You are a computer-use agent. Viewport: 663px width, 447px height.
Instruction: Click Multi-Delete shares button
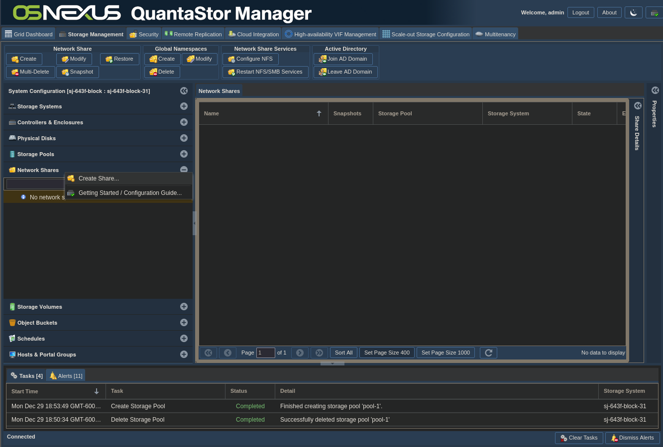[30, 72]
